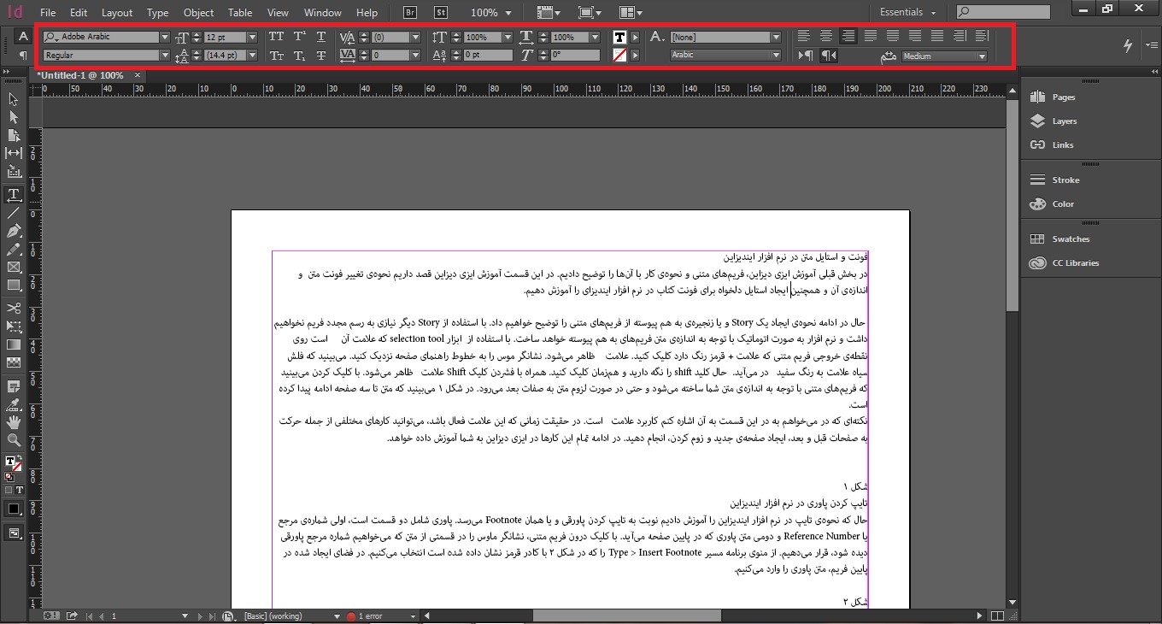The height and width of the screenshot is (624, 1162).
Task: Select the Pencil tool
Action: tap(14, 250)
